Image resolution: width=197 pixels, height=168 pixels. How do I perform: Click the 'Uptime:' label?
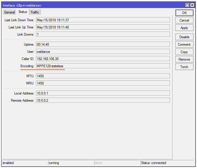(29, 45)
